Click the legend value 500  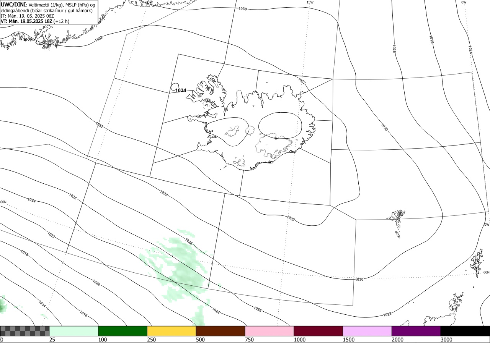pyautogui.click(x=201, y=340)
